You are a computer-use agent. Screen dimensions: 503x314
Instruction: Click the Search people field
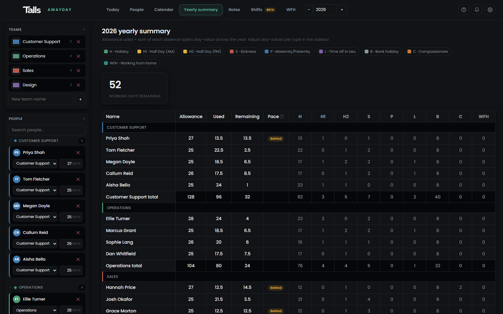(x=47, y=130)
